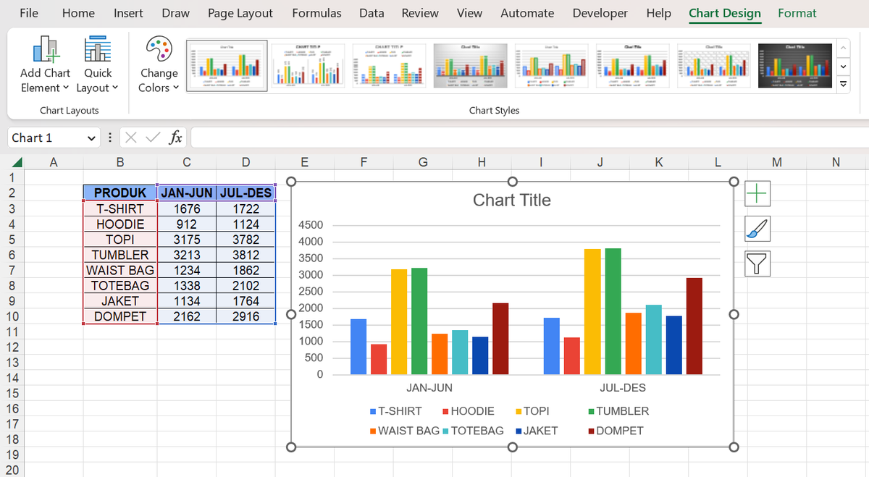The width and height of the screenshot is (869, 477).
Task: Click the formula bar confirm checkmark icon
Action: (152, 138)
